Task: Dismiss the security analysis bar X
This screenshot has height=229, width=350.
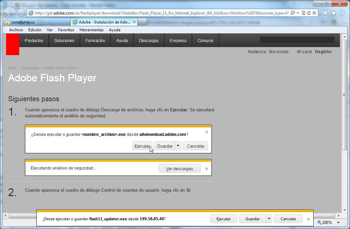Action: point(207,169)
